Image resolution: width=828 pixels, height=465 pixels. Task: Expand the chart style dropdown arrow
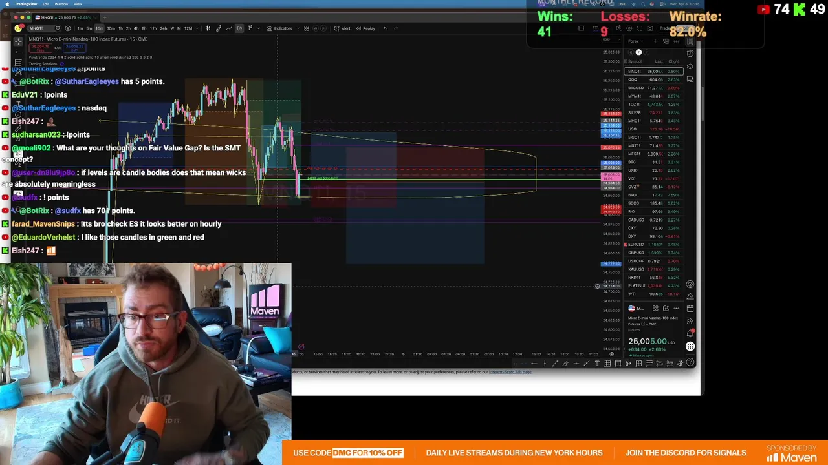click(x=258, y=28)
